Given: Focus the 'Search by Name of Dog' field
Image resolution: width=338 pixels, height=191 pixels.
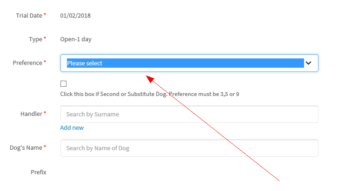Looking at the screenshot, I should point(189,148).
